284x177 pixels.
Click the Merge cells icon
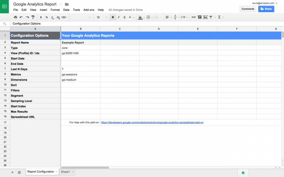[156, 17]
